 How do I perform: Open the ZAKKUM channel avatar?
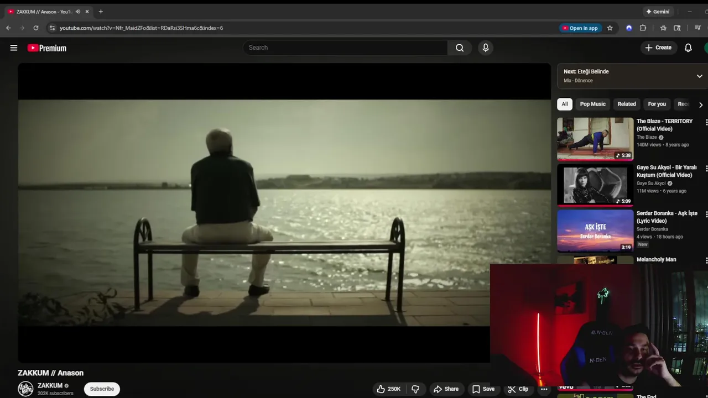click(x=25, y=389)
